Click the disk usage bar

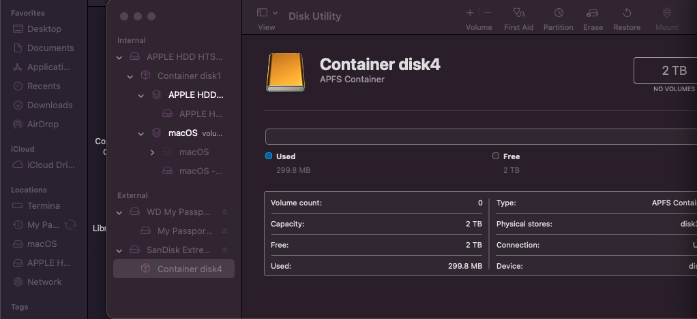pos(477,137)
